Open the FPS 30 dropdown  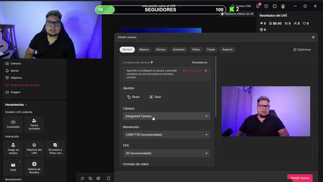[167, 153]
